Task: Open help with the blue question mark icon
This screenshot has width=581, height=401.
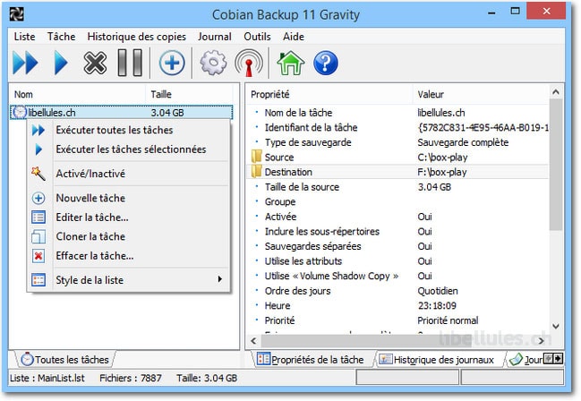Action: pos(325,63)
